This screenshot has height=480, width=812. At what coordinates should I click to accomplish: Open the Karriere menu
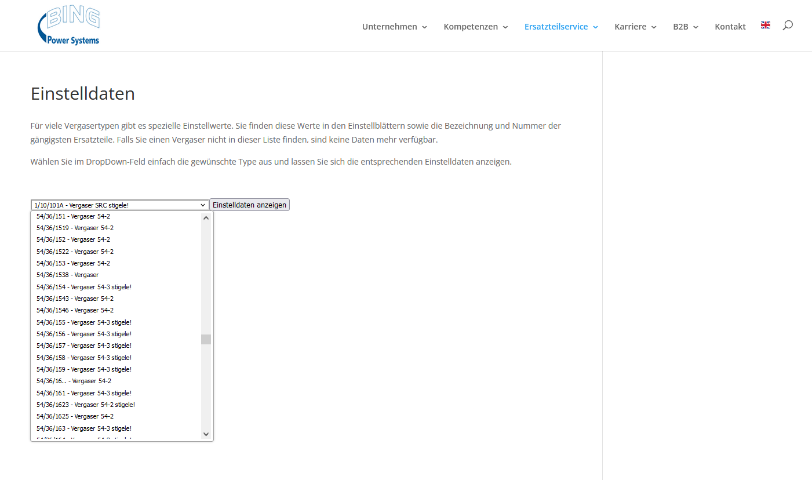[x=635, y=27]
